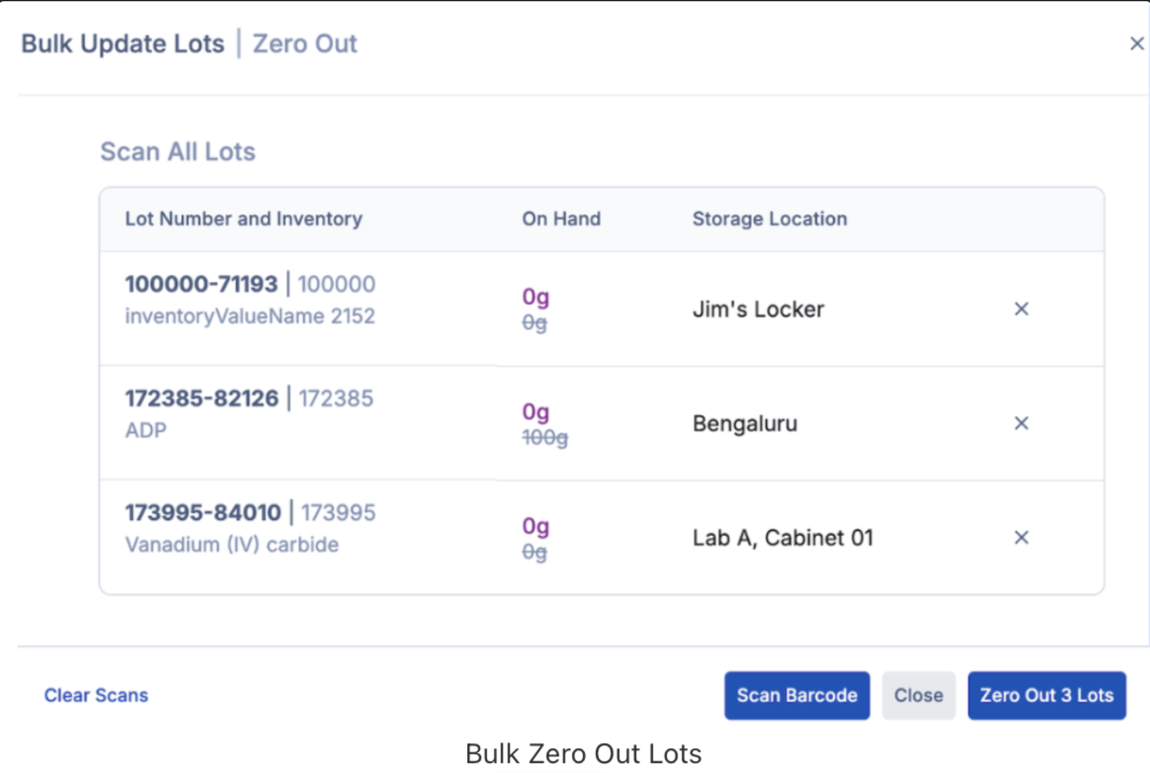Select lot number 100000-71193

click(201, 284)
